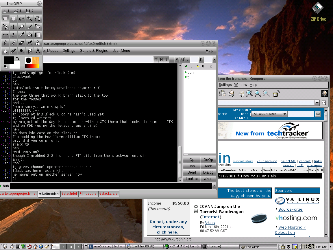Click the black foreground color swatch
This screenshot has height=250, width=333.
click(9, 60)
